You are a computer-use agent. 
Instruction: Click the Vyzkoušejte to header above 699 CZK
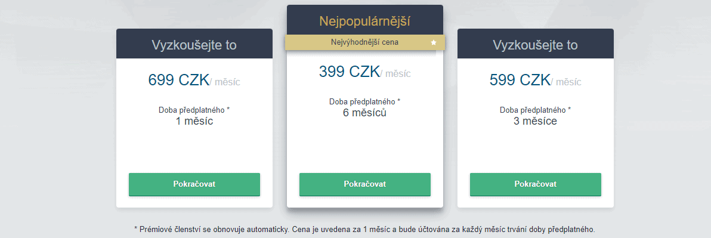[194, 45]
